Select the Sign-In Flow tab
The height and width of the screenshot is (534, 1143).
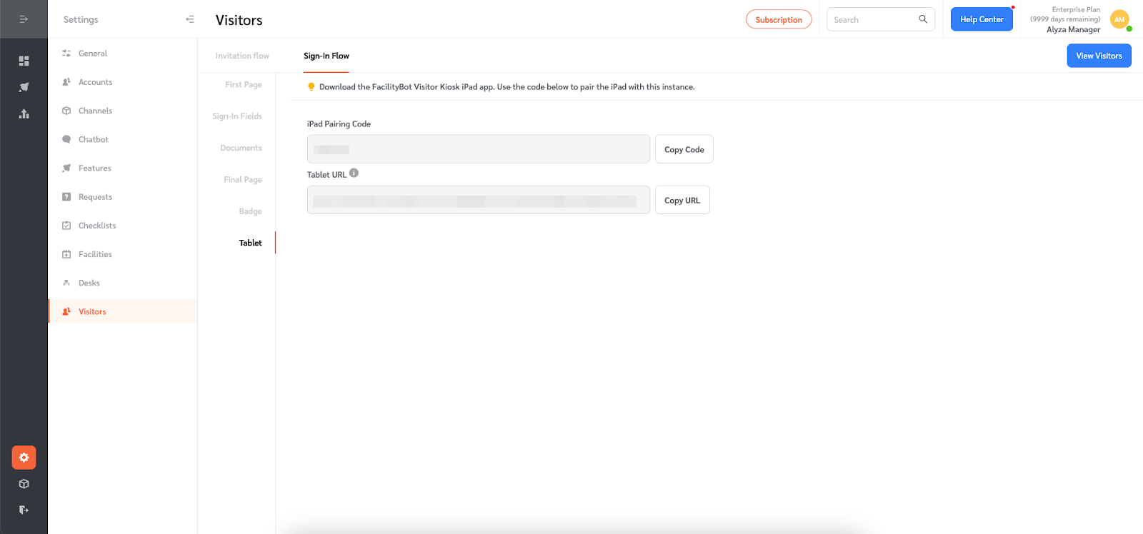[326, 56]
